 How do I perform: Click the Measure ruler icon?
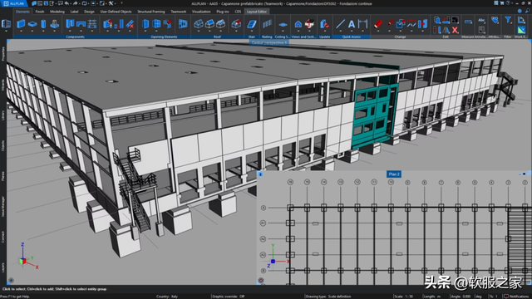tap(468, 22)
